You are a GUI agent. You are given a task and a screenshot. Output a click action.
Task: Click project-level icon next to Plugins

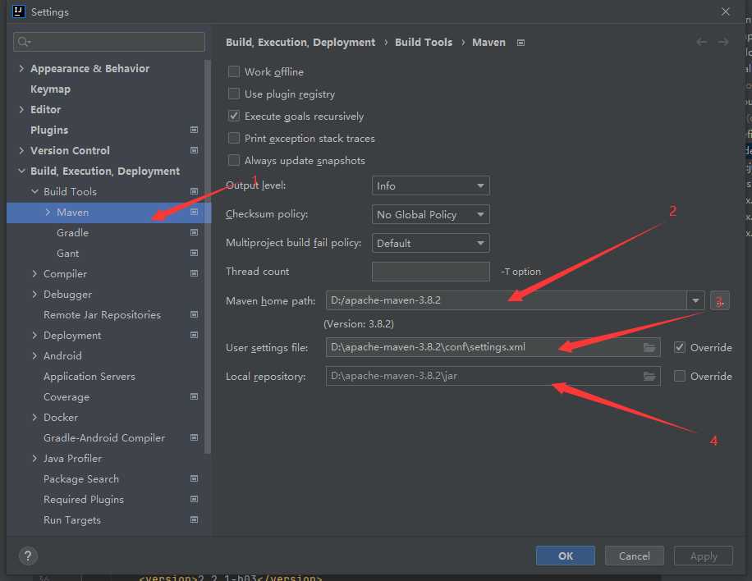tap(194, 130)
